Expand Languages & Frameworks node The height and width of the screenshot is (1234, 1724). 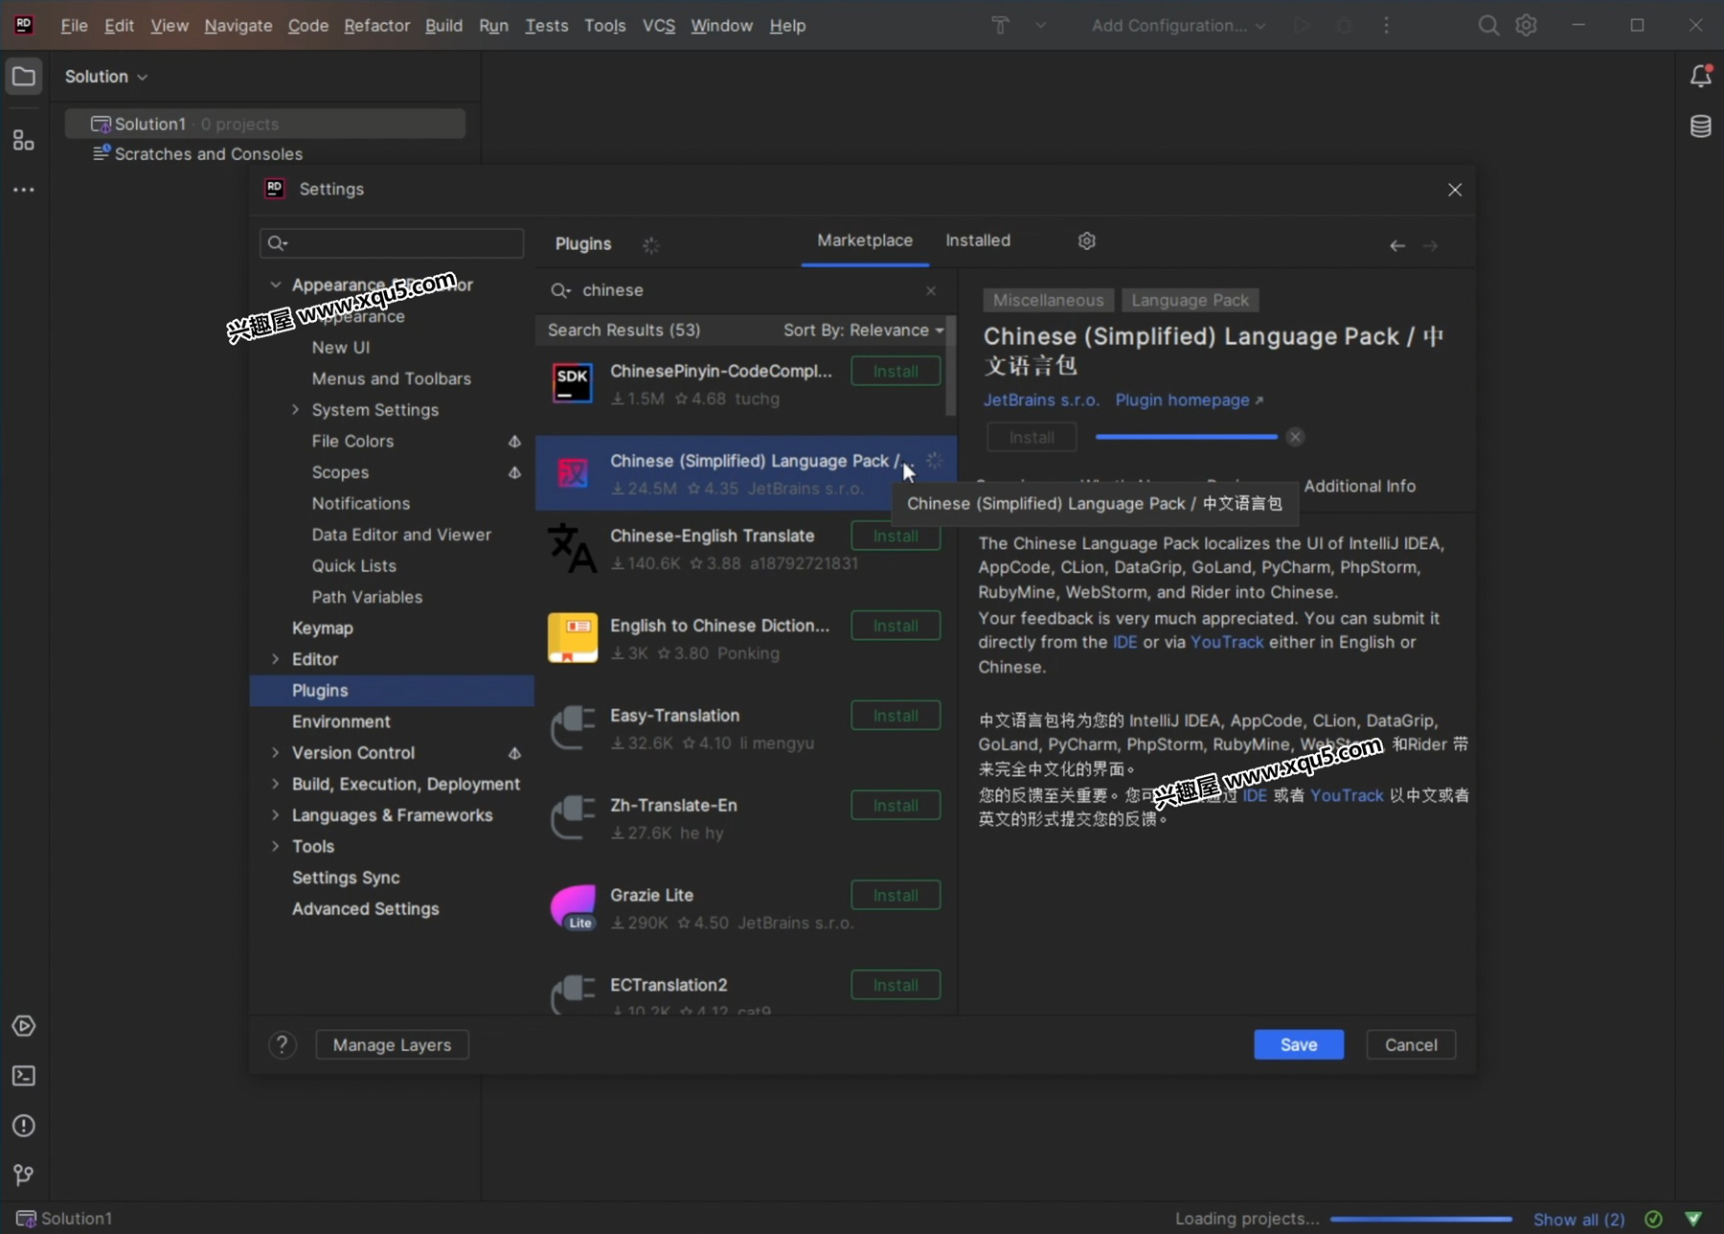point(276,815)
